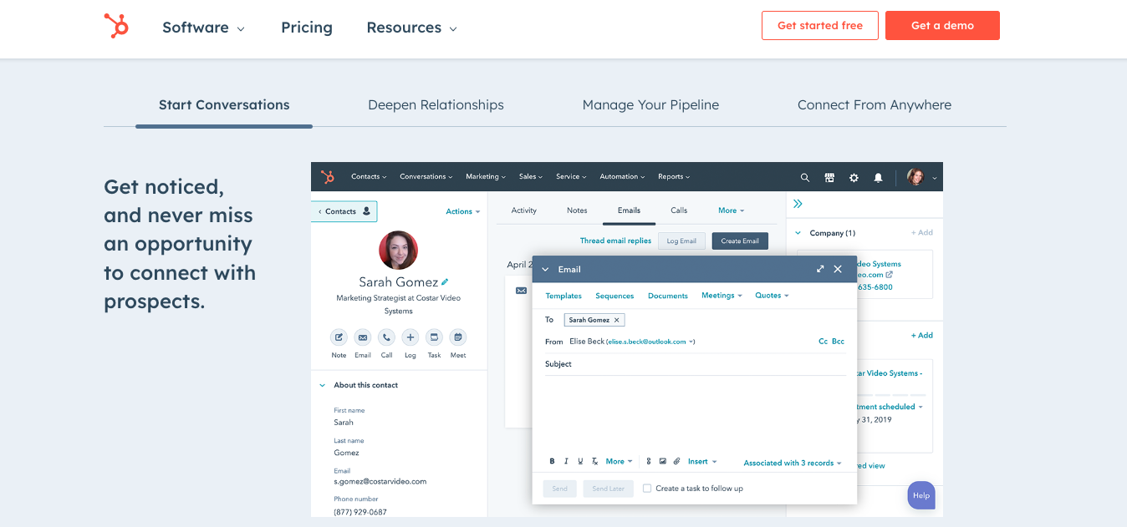Insert an image in the email
The height and width of the screenshot is (527, 1127).
(x=662, y=462)
